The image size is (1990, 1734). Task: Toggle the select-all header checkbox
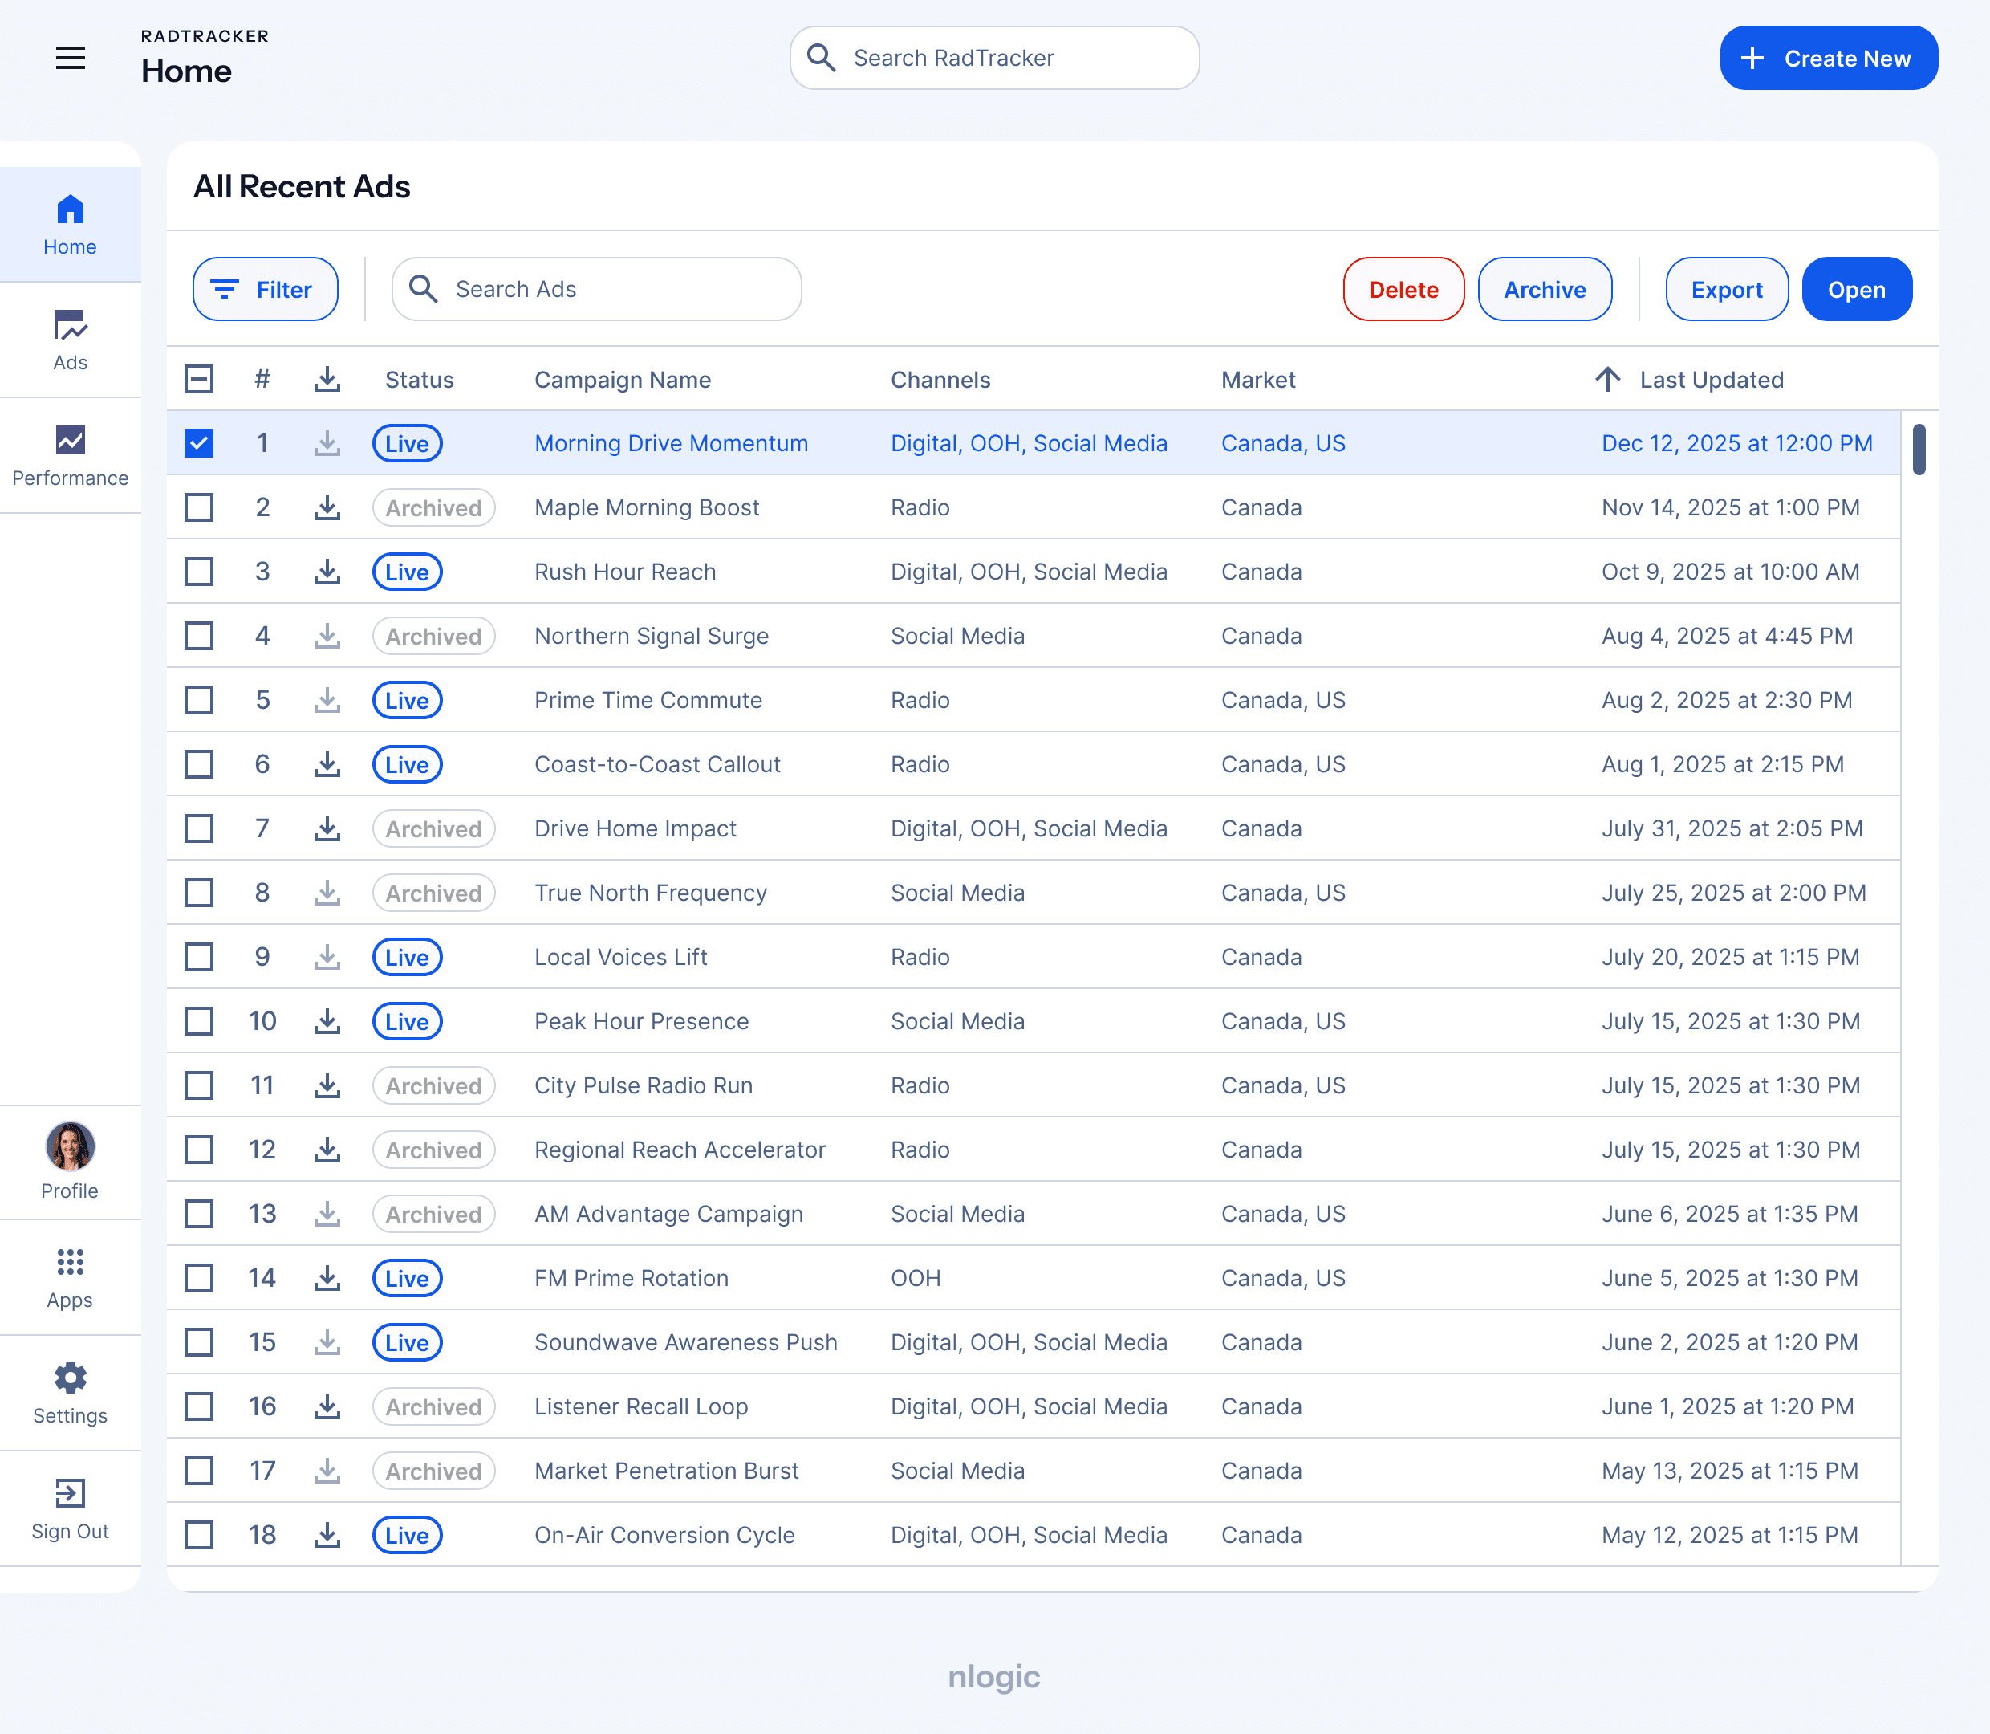[x=199, y=379]
